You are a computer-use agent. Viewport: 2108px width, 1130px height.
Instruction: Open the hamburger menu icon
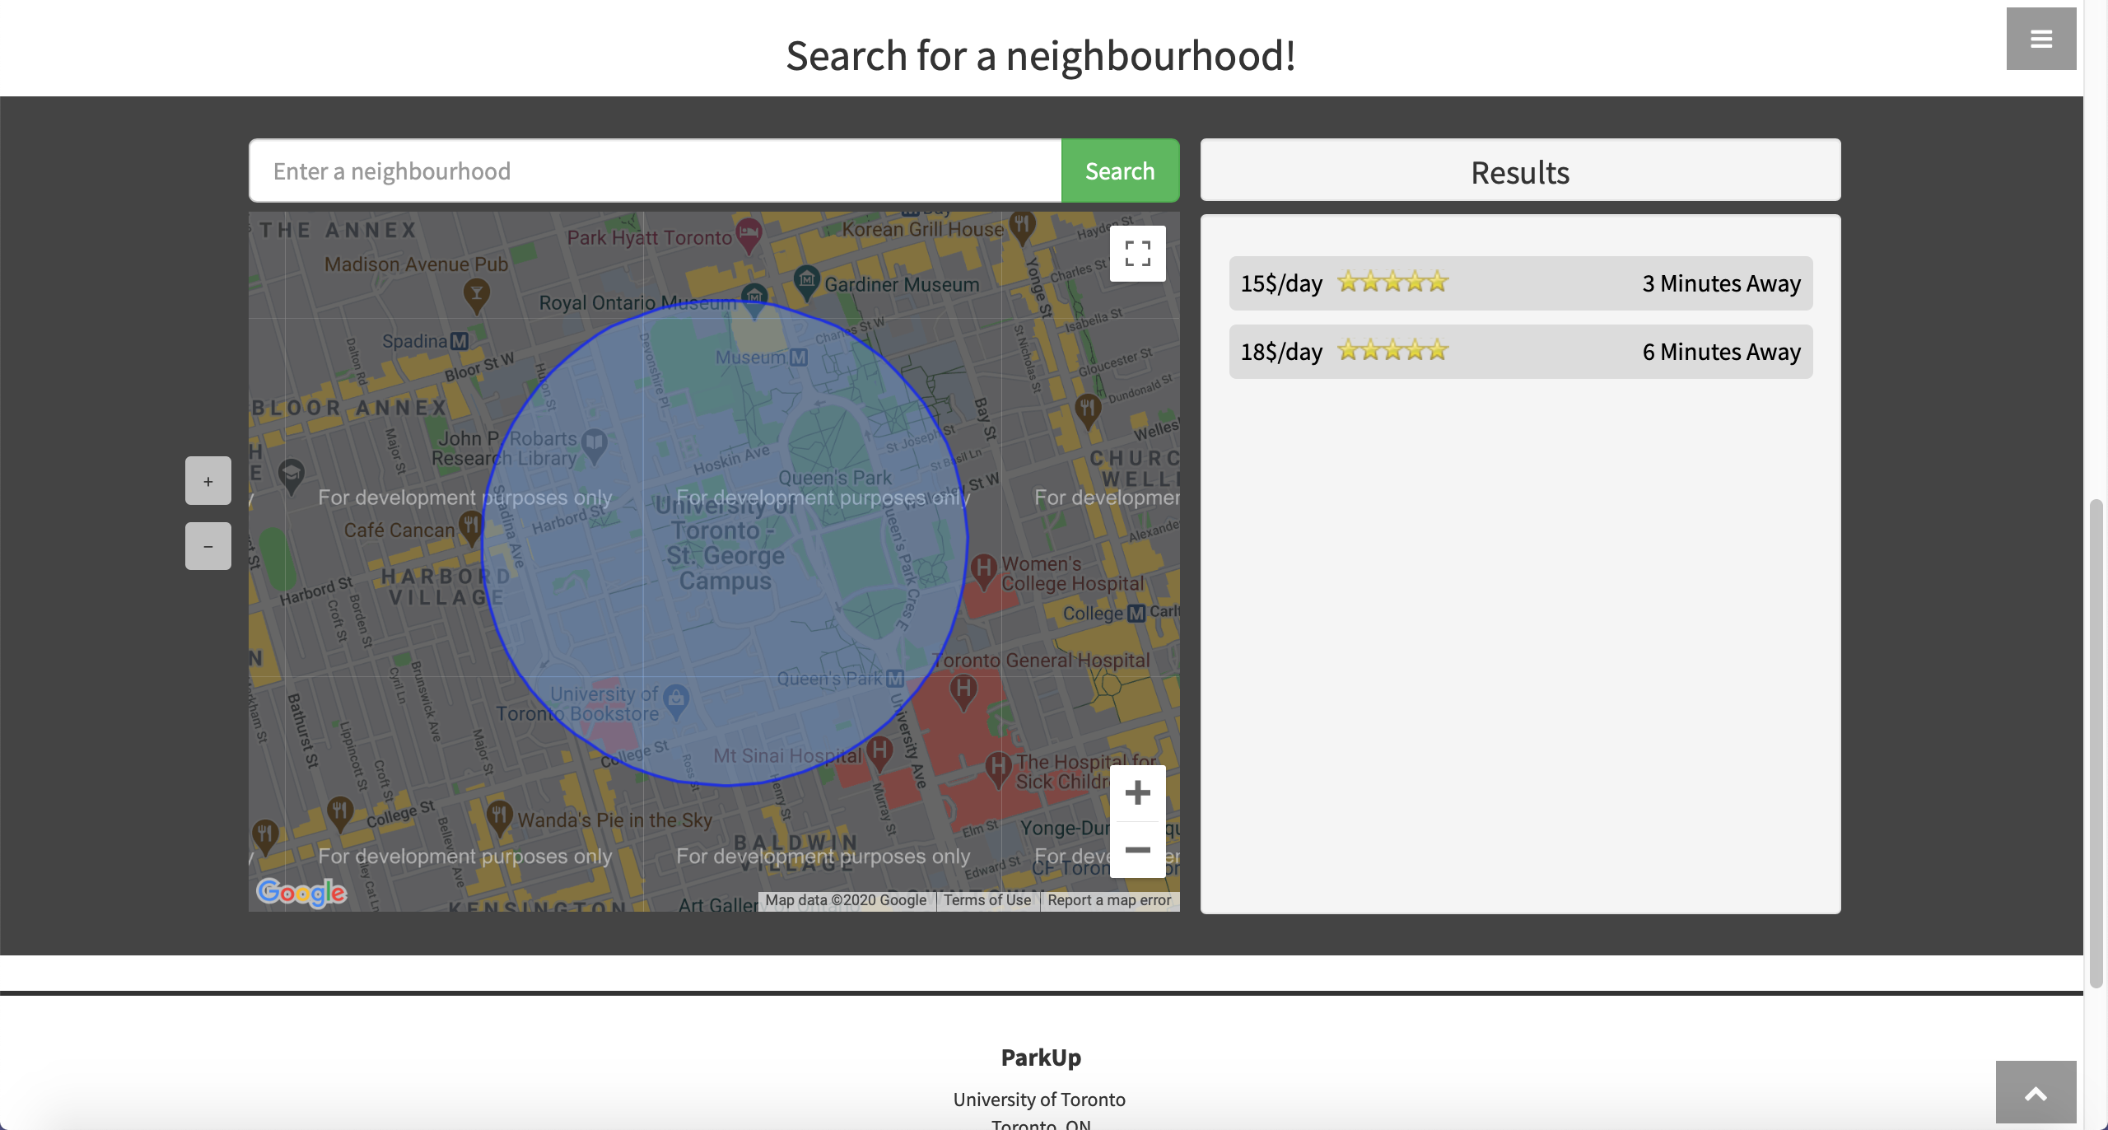point(2040,39)
